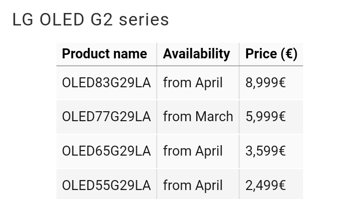The image size is (349, 199).
Task: Click the LG OLED G2 series heading
Action: (x=90, y=19)
